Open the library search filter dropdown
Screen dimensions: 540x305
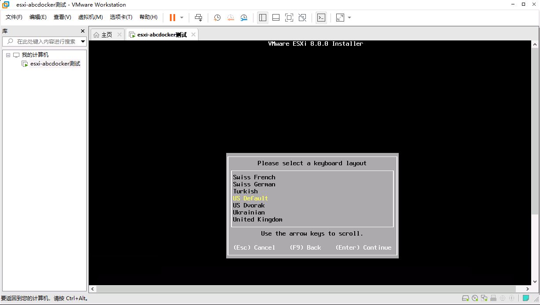(x=83, y=42)
